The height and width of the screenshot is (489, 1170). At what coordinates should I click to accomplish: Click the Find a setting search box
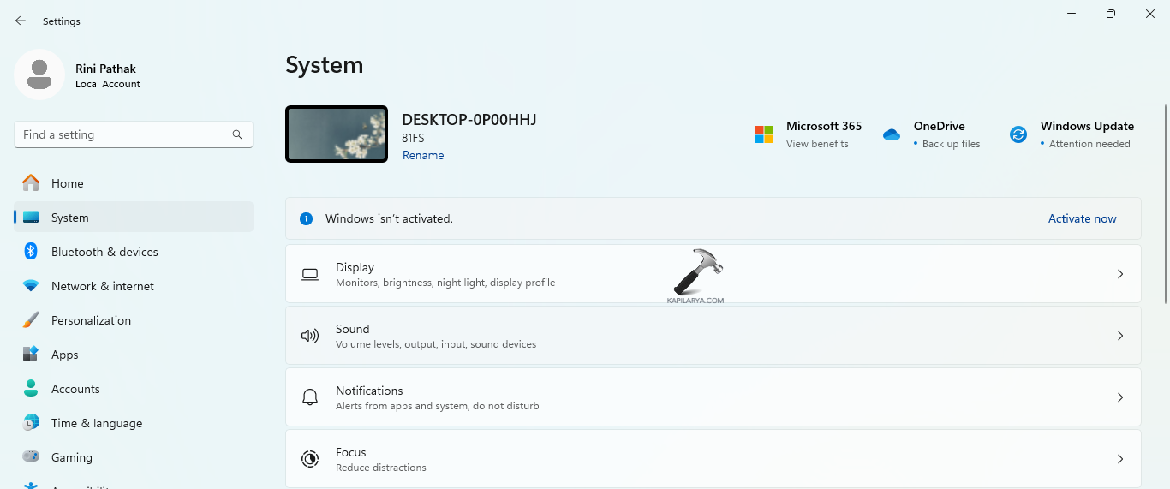(124, 134)
